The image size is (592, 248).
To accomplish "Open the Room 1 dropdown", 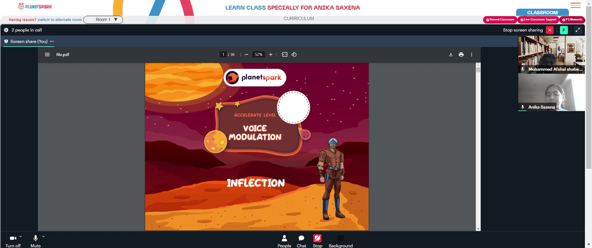I will click(x=103, y=20).
